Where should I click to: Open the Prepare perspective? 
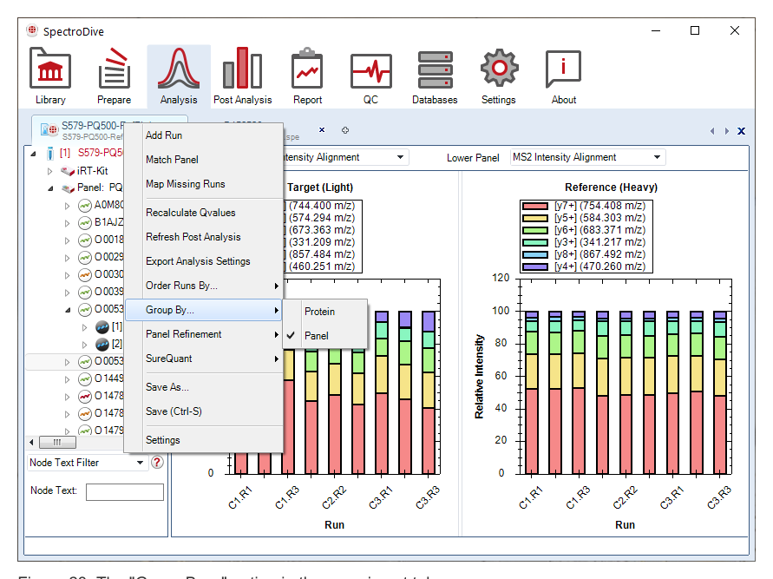114,76
